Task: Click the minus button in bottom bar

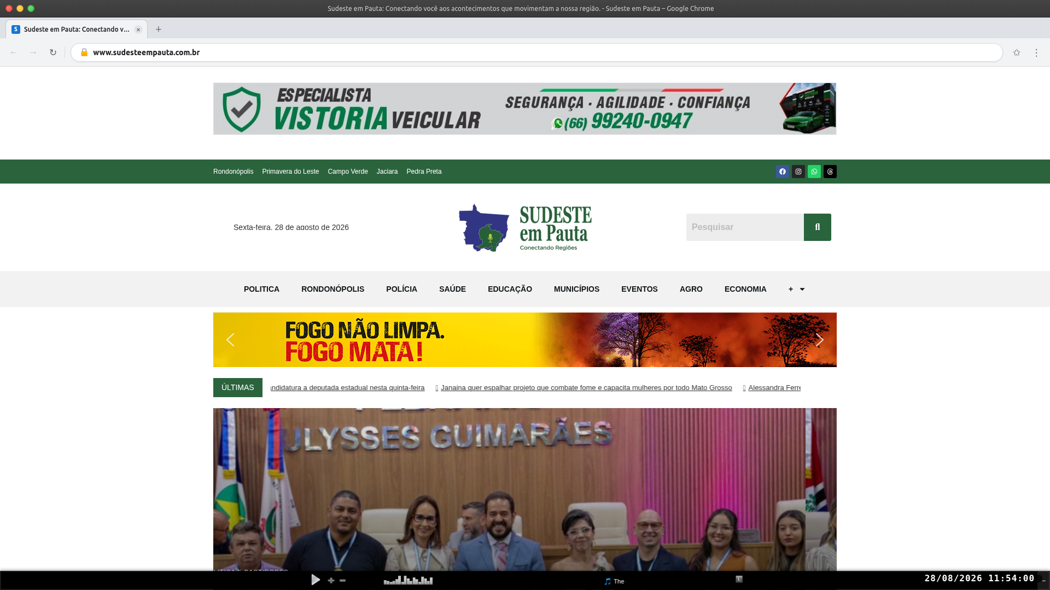Action: tap(343, 581)
